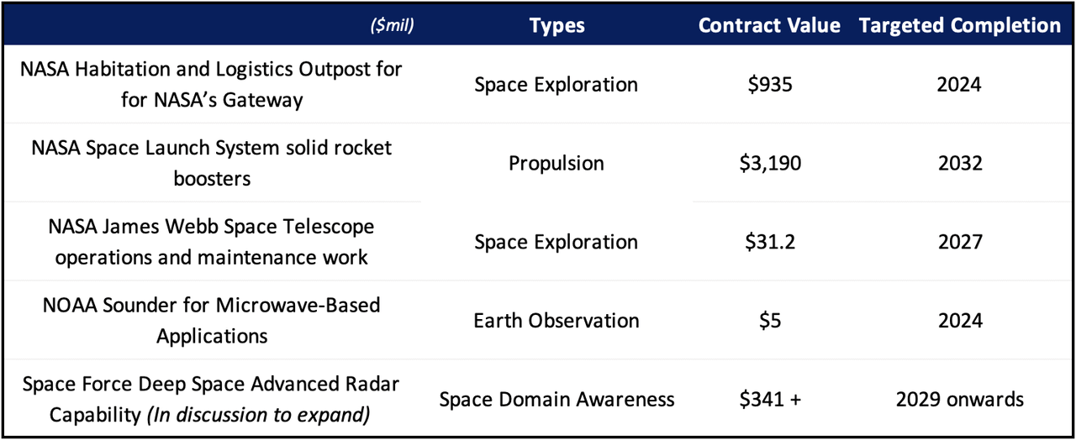This screenshot has height=440, width=1076.
Task: Click the 2027 completion year
Action: click(959, 242)
